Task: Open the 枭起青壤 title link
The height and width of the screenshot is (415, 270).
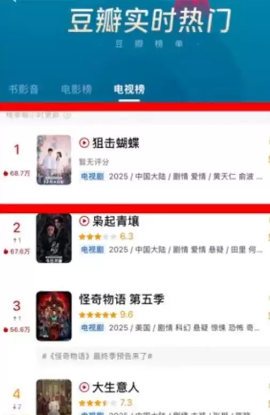Action: pos(116,221)
